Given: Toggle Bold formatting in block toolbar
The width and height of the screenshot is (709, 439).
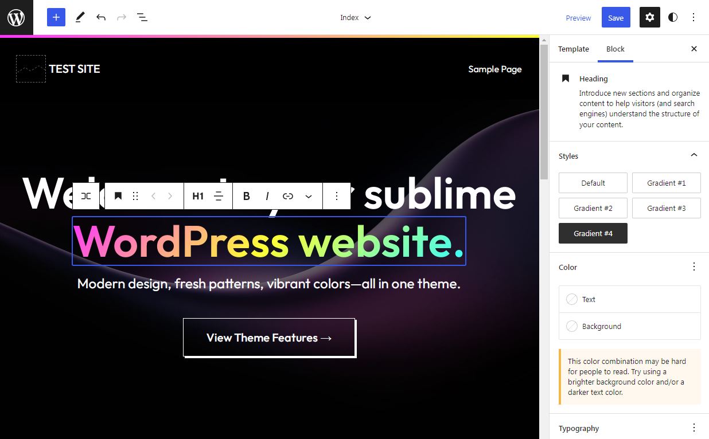Looking at the screenshot, I should (x=247, y=196).
